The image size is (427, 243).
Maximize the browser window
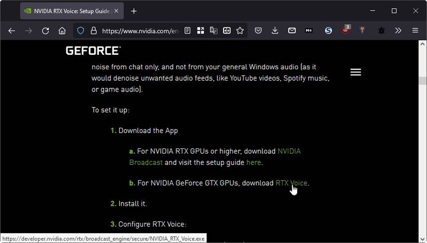[x=394, y=11]
